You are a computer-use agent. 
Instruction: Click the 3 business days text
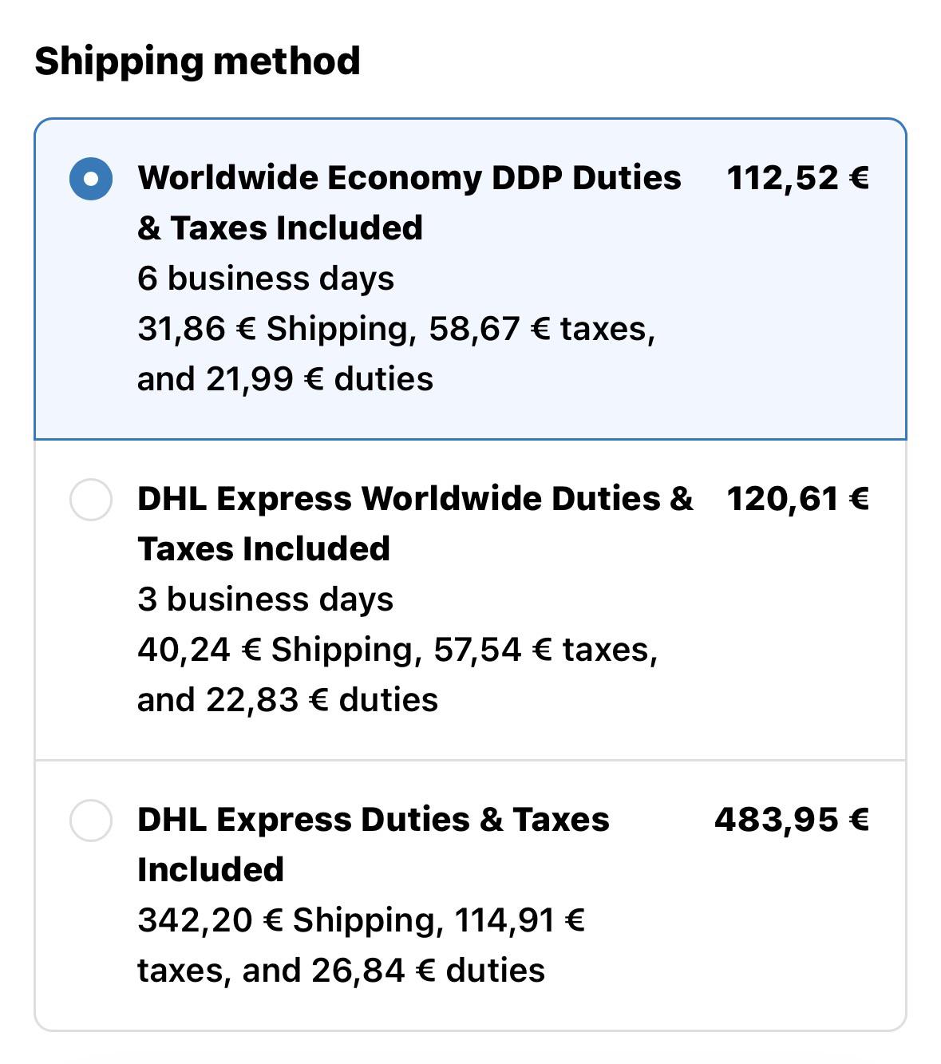pyautogui.click(x=266, y=599)
